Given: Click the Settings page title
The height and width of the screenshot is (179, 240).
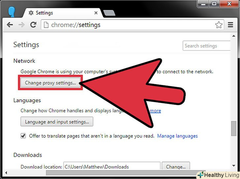Looking at the screenshot, I should coord(26,45).
